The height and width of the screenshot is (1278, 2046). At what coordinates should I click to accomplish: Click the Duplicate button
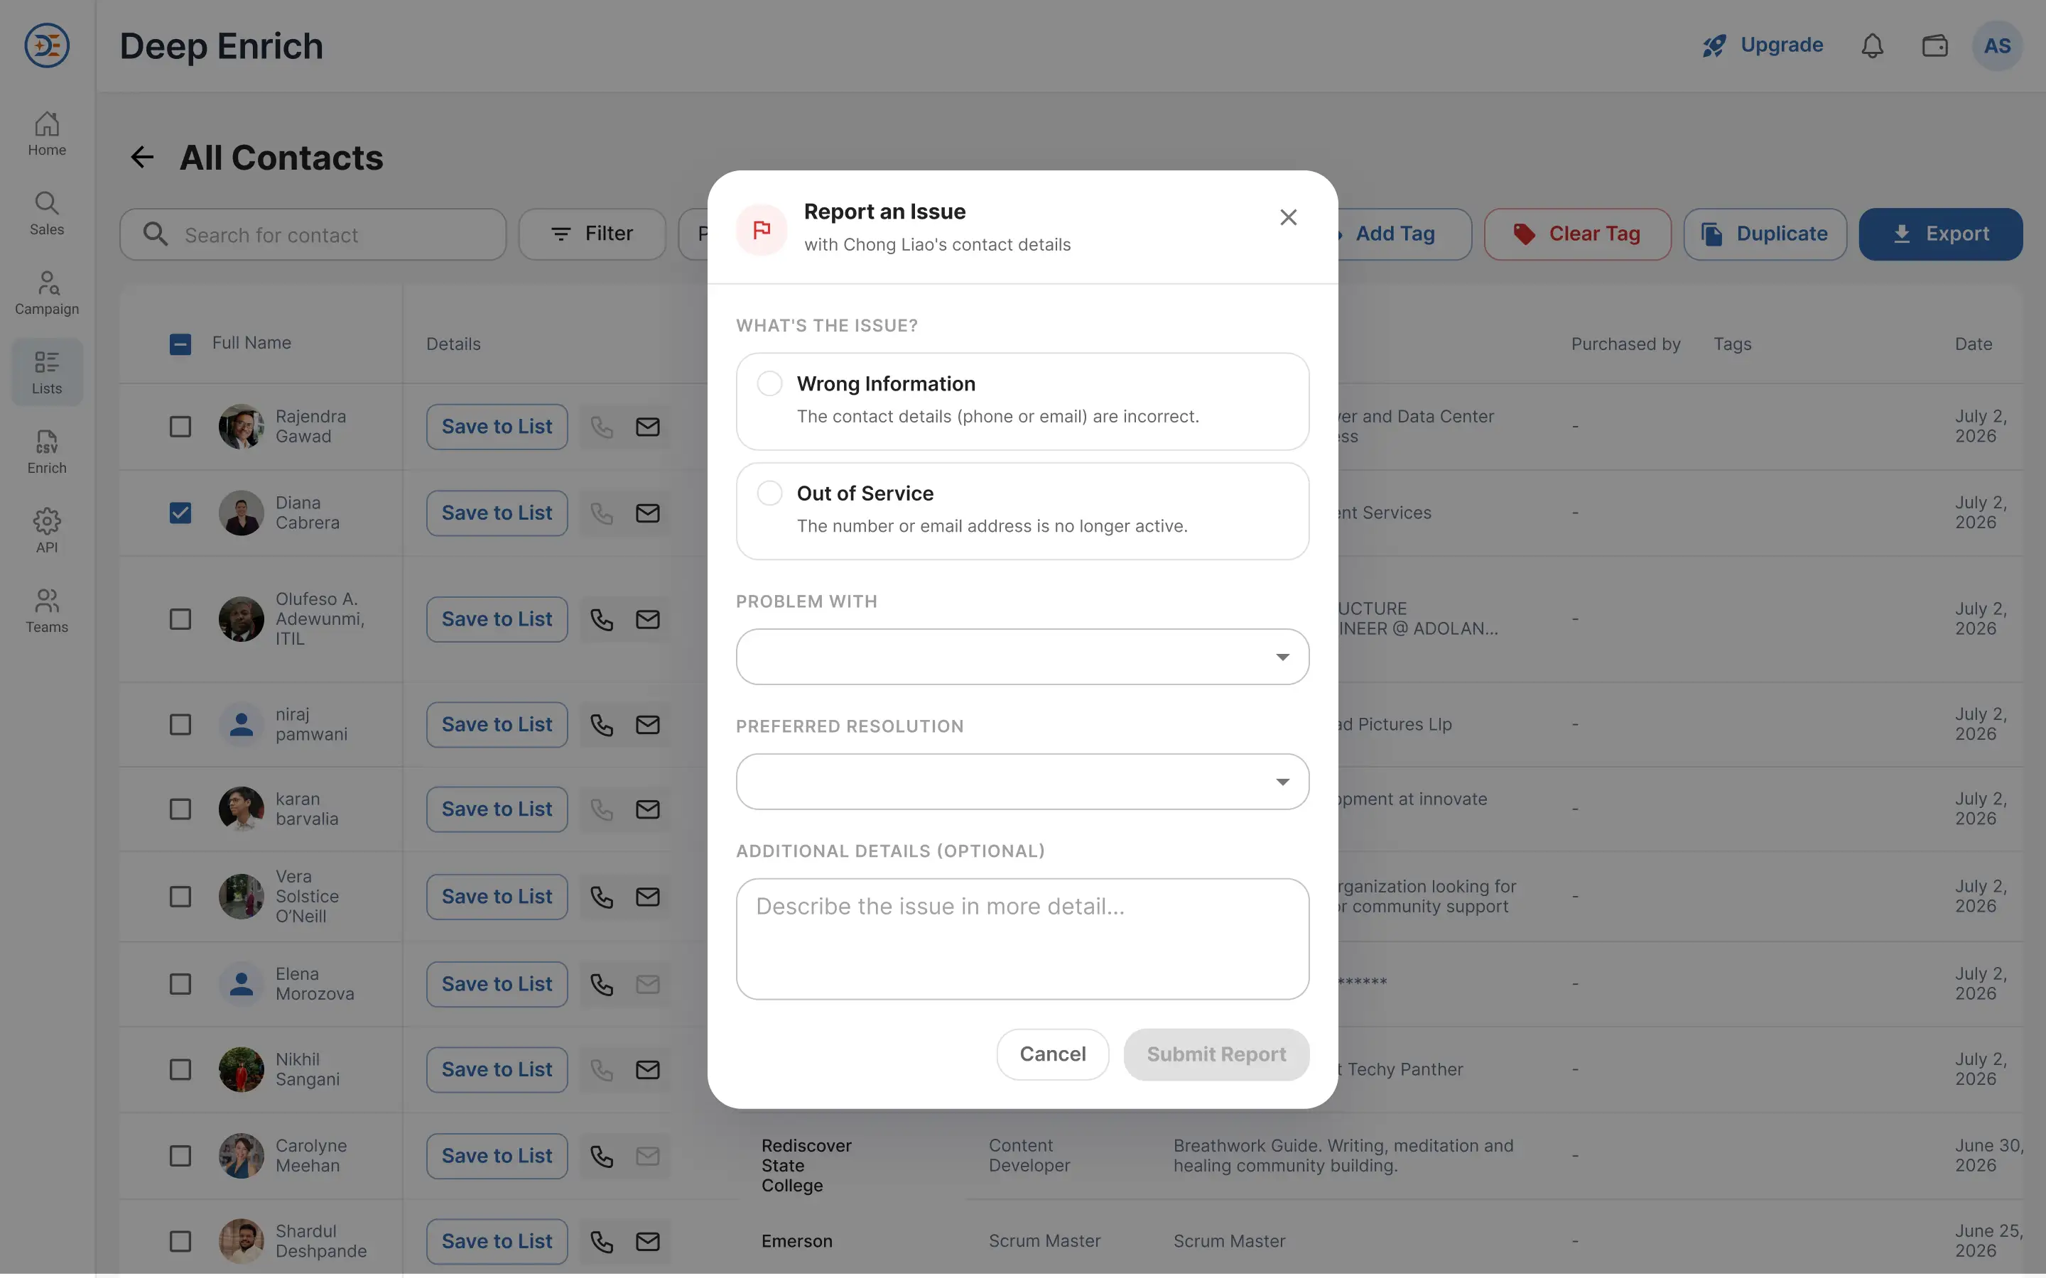click(1765, 234)
